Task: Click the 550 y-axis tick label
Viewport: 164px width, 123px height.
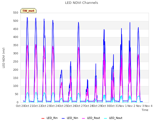Action: pyautogui.click(x=16, y=13)
